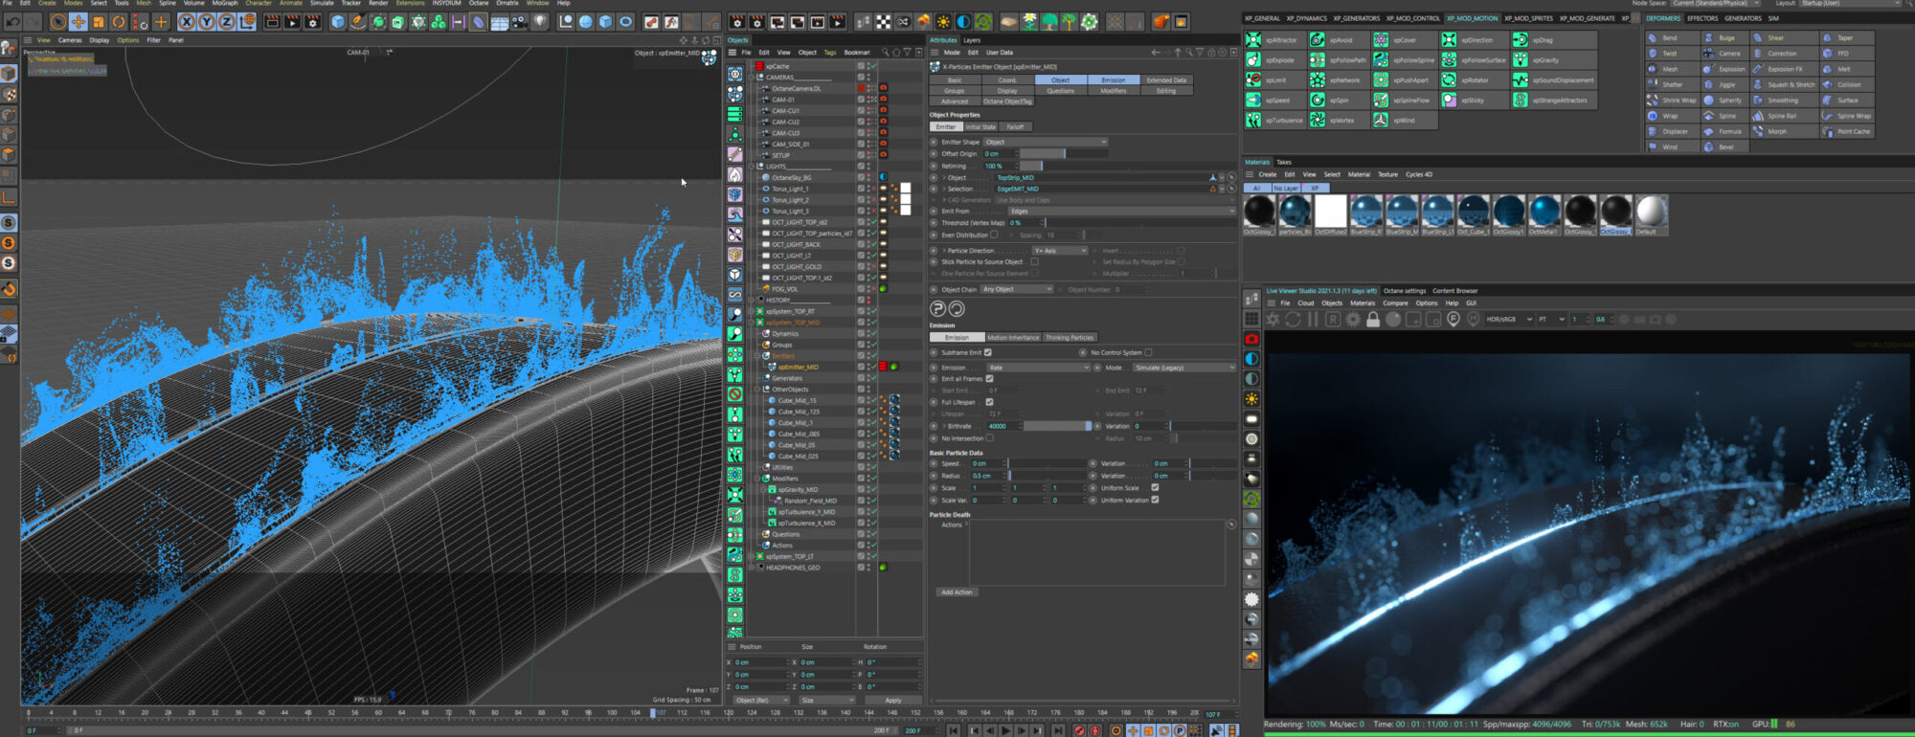Toggle Emit all Frames checkbox
This screenshot has height=737, width=1915.
989,379
